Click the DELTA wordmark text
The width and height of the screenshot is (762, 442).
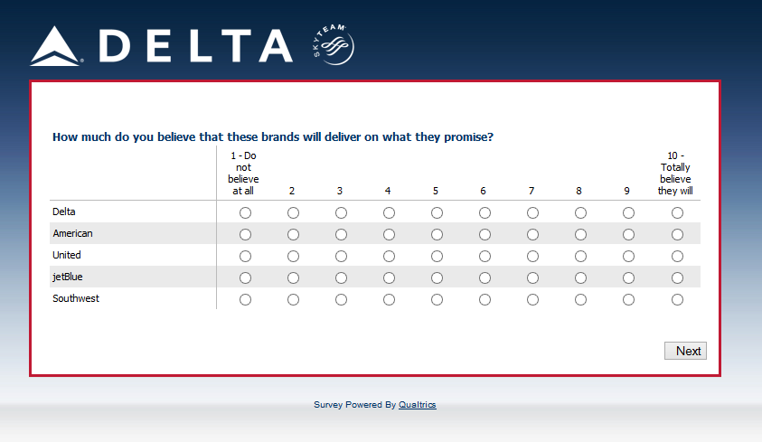(x=195, y=46)
